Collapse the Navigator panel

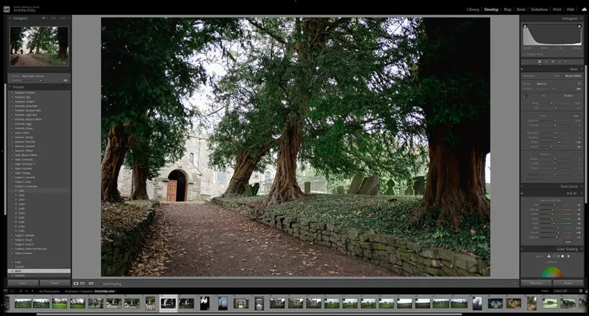[x=10, y=18]
